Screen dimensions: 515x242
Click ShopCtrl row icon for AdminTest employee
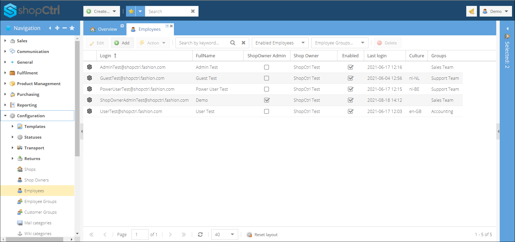(x=89, y=67)
